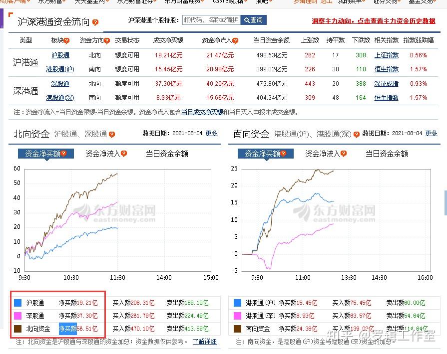Open help icon after 港股通(沪)、港股通(深) subtitle
Screen dimensions: 447x354
tap(356, 134)
